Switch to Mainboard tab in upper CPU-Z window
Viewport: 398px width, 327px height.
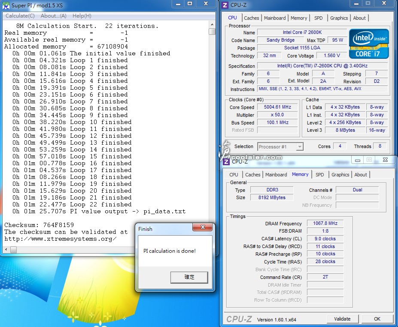275,18
